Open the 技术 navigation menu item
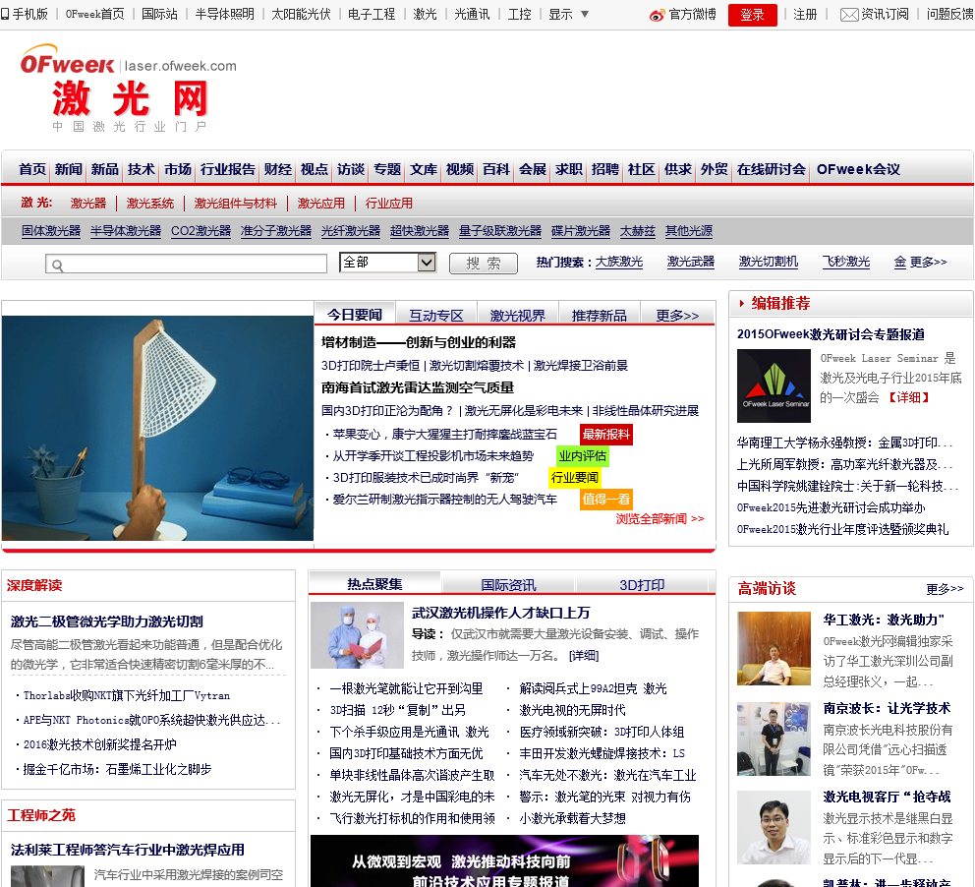Viewport: 975px width, 887px height. pos(142,169)
